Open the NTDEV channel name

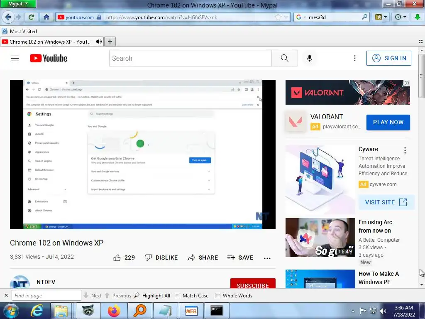click(46, 282)
